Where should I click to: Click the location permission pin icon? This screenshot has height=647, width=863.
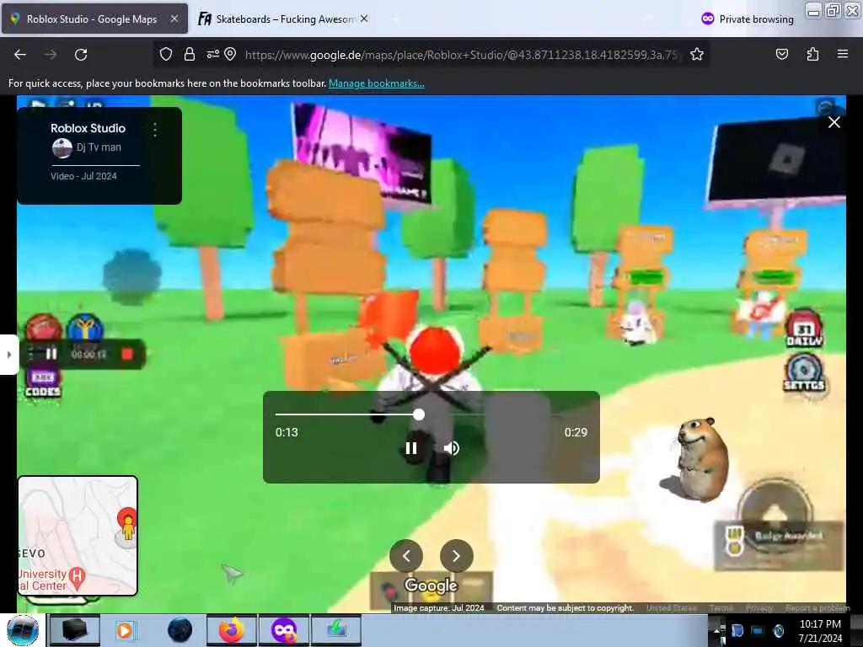pyautogui.click(x=230, y=54)
